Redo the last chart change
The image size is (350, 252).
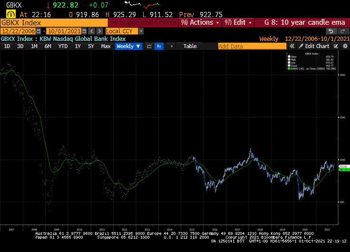coord(343,31)
